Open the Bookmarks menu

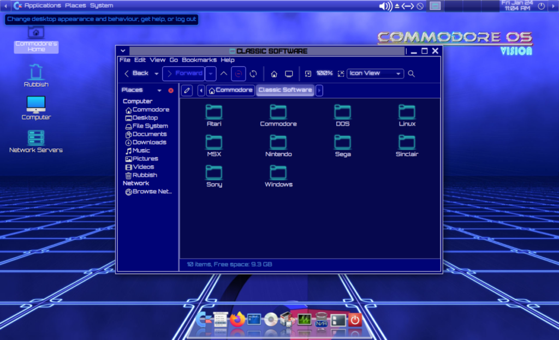point(199,60)
